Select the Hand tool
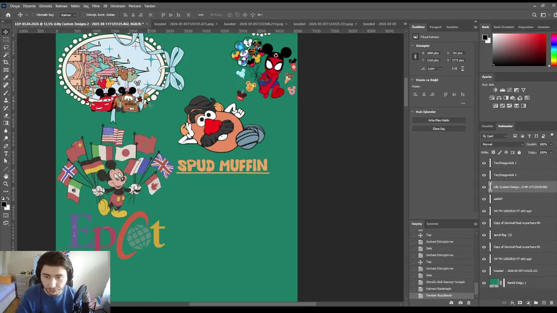557x313 pixels. [6, 176]
